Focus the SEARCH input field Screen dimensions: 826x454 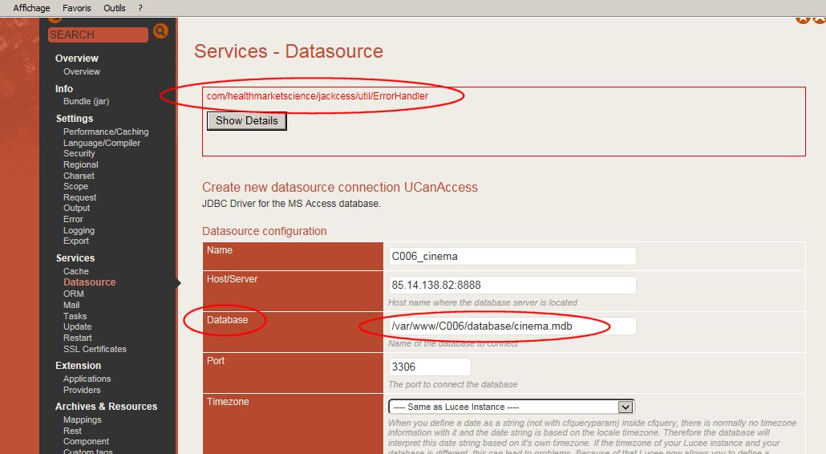98,34
